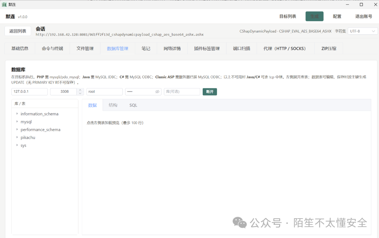379x238 pixels.
Task: Switch to the SQL sub-tab
Action: pyautogui.click(x=133, y=105)
